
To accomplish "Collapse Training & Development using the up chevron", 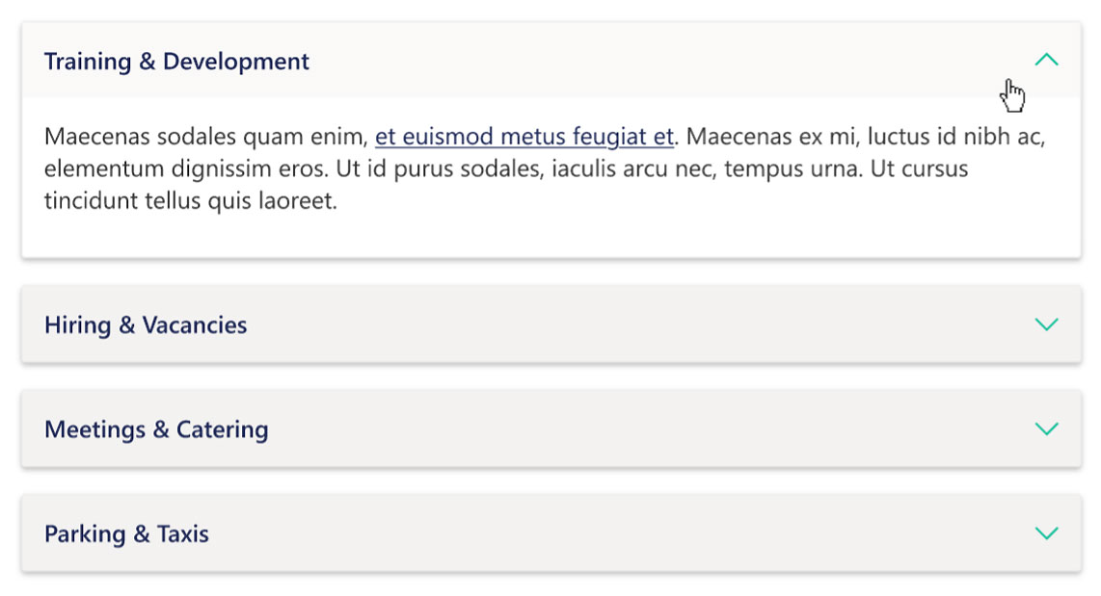I will click(1046, 61).
